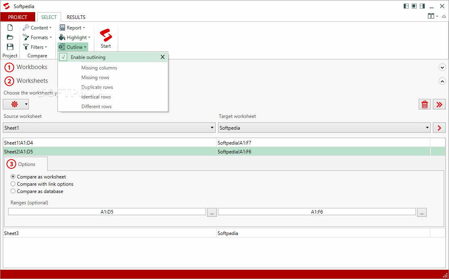449x279 pixels.
Task: Switch to the PROJECT tab
Action: (x=18, y=17)
